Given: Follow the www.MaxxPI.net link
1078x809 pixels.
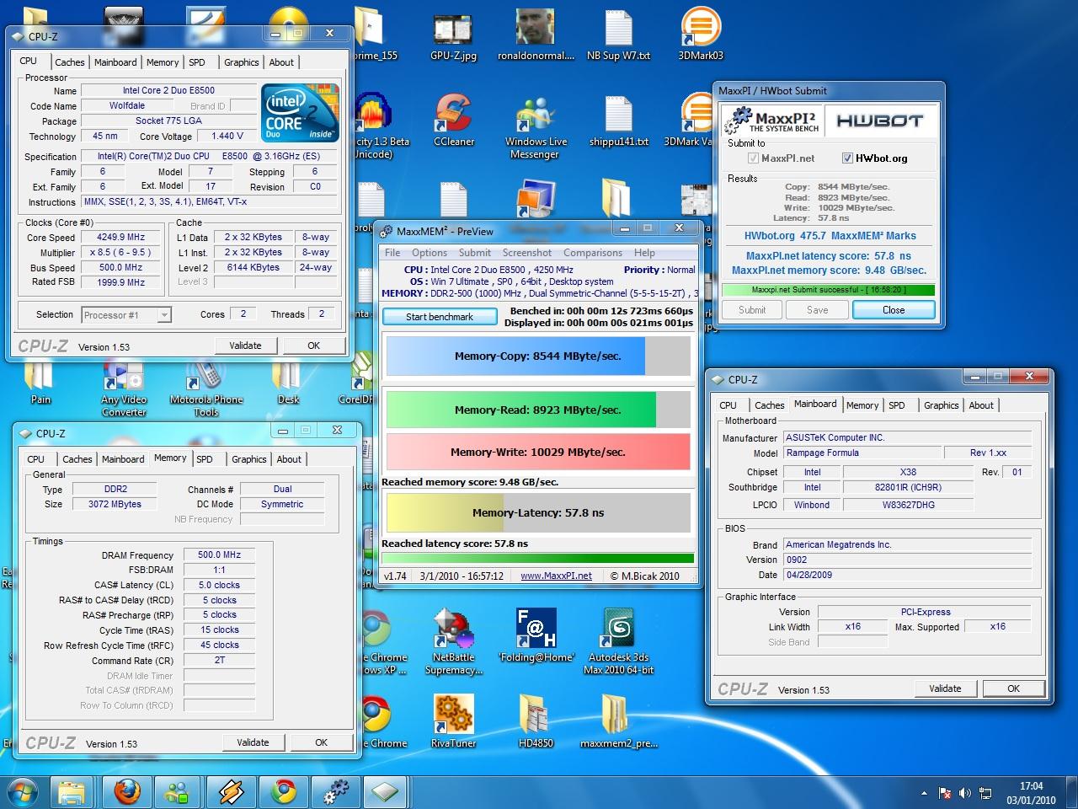Looking at the screenshot, I should coord(556,576).
